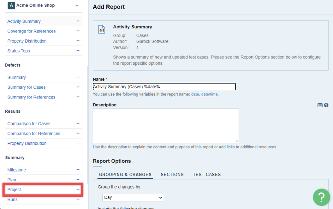Select the Runs summary report

click(x=12, y=200)
